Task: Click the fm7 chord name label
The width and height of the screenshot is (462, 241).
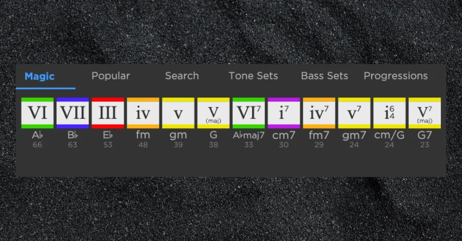Action: [319, 135]
